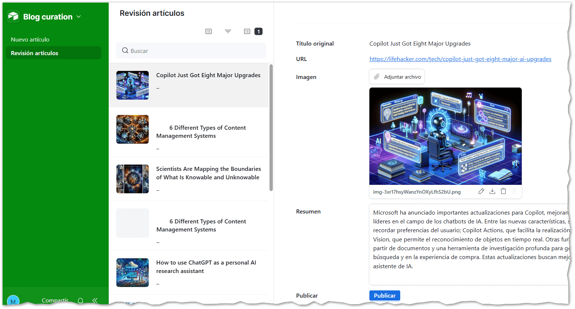Delete the attached image with trash icon
Viewport: 575px width, 309px height.
click(x=503, y=191)
